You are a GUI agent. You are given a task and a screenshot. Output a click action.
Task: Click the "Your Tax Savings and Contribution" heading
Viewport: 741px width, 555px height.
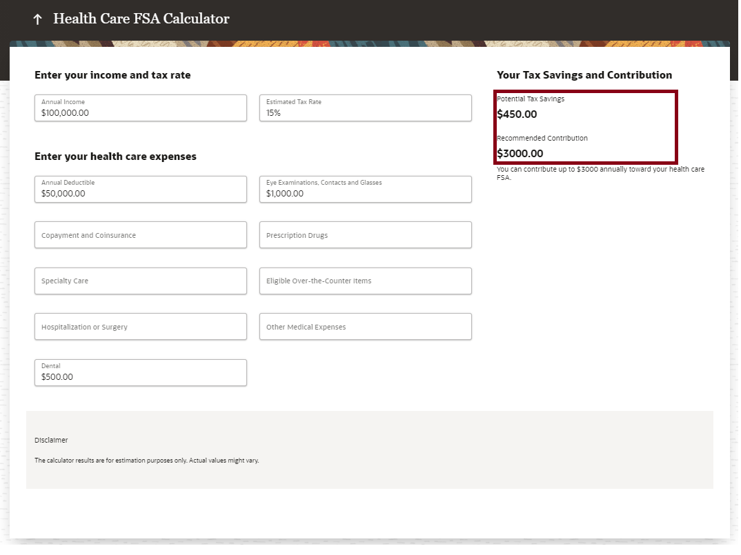pyautogui.click(x=584, y=75)
